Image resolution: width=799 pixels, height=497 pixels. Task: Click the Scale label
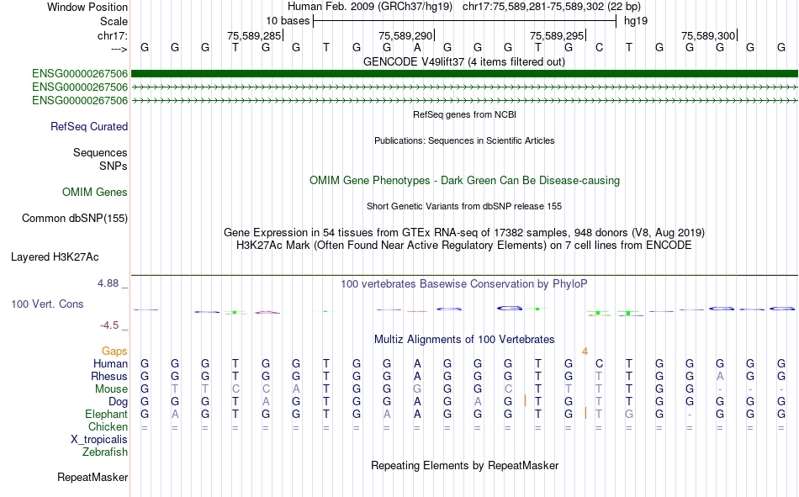pyautogui.click(x=114, y=21)
